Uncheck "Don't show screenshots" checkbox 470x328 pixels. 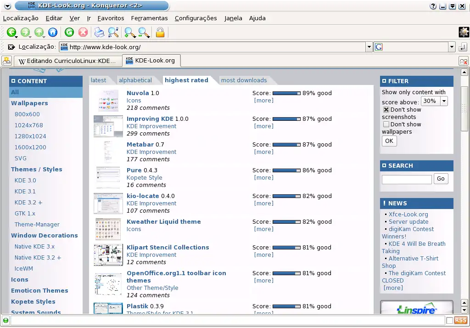(386, 110)
